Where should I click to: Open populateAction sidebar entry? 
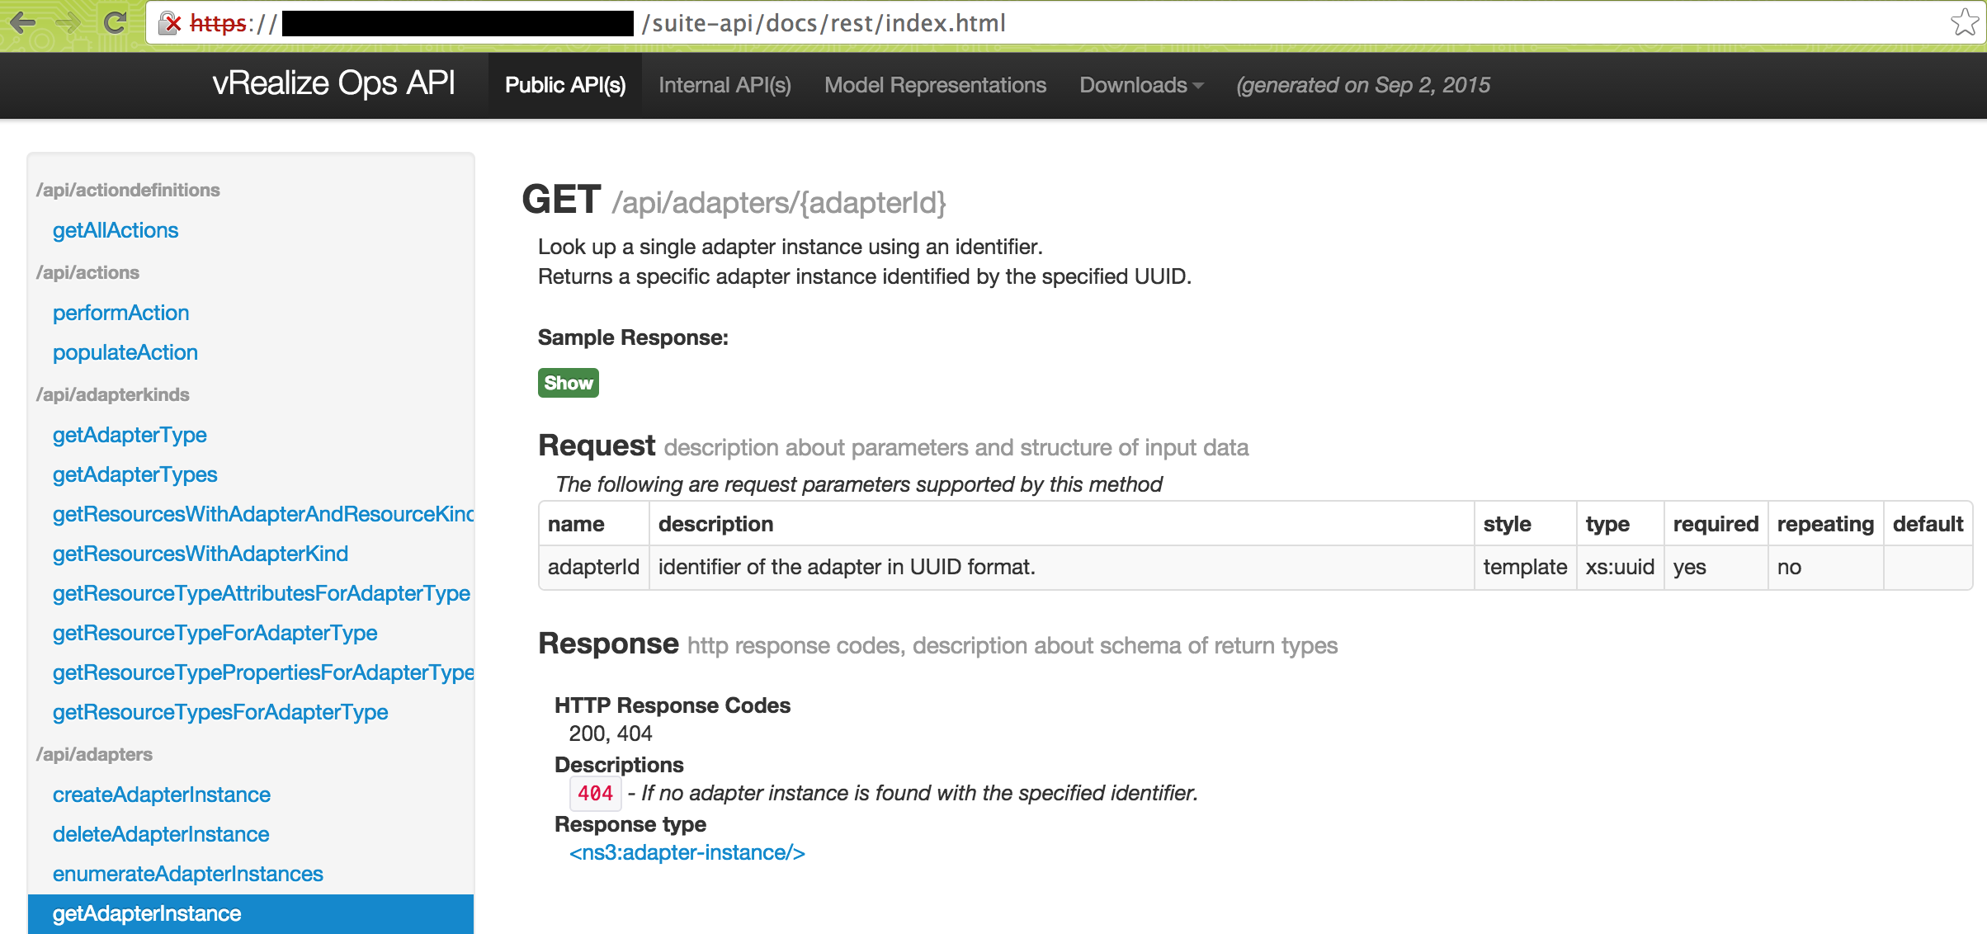click(x=125, y=352)
